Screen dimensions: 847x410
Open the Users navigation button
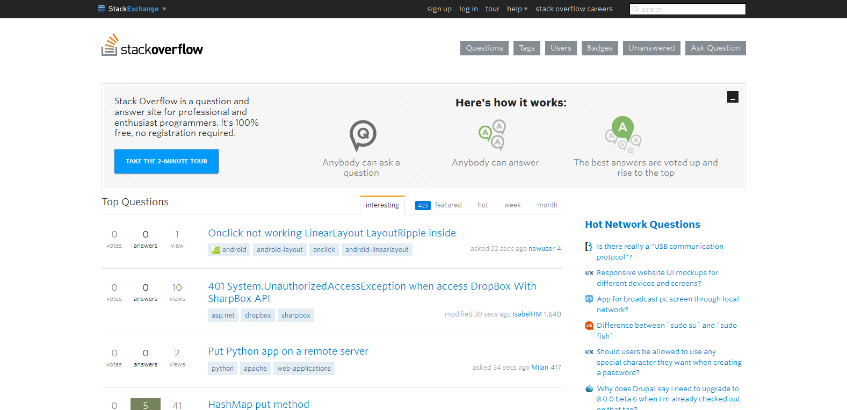point(561,48)
